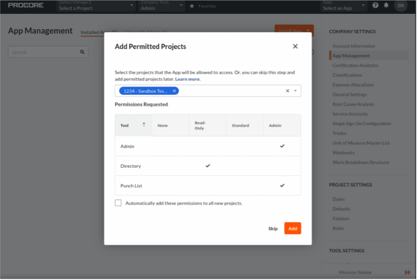Click the Punch List tool row label
418x280 pixels.
tap(132, 186)
